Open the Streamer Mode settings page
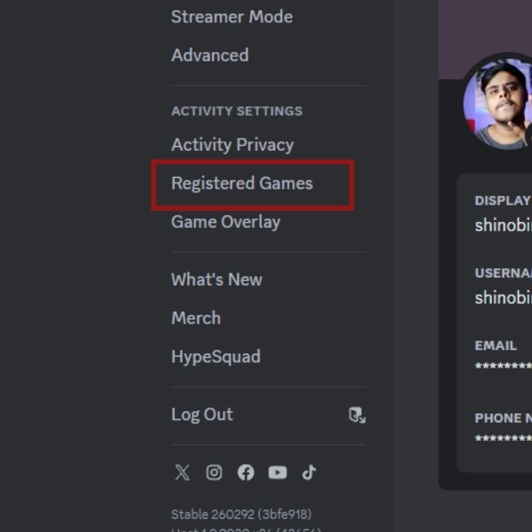 click(x=231, y=17)
